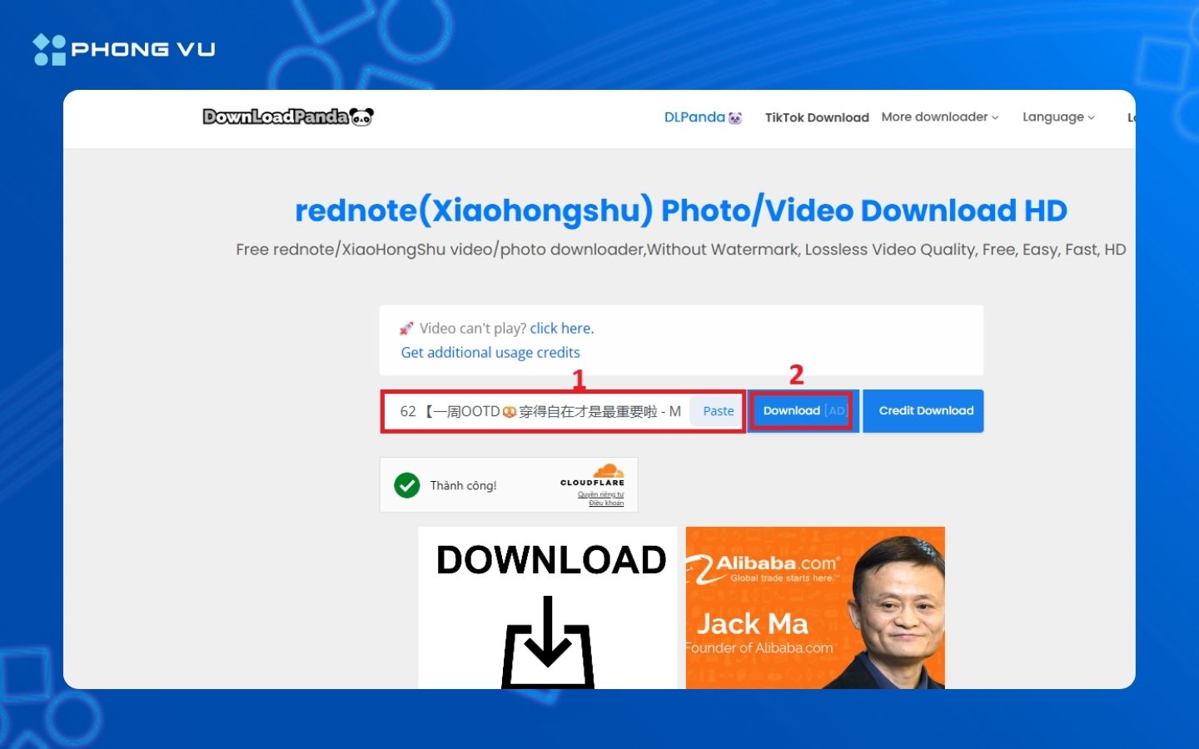Click the Phong Vu logo
Image resolution: width=1199 pixels, height=749 pixels.
point(123,48)
